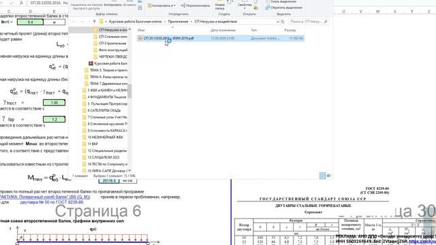This screenshot has width=436, height=245.
Task: Select 15 ЛИРА-САПР Договор folder
Action: tap(105, 171)
